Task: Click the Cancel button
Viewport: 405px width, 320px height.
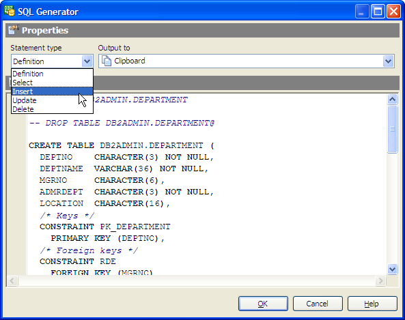Action: coord(318,304)
